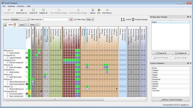Click the add-tab icon left of Labors
This screenshot has width=193, height=108.
5,25
